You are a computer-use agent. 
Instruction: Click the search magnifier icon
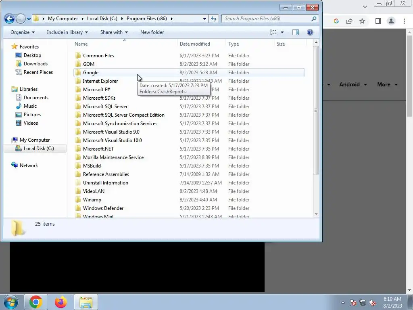pyautogui.click(x=314, y=19)
